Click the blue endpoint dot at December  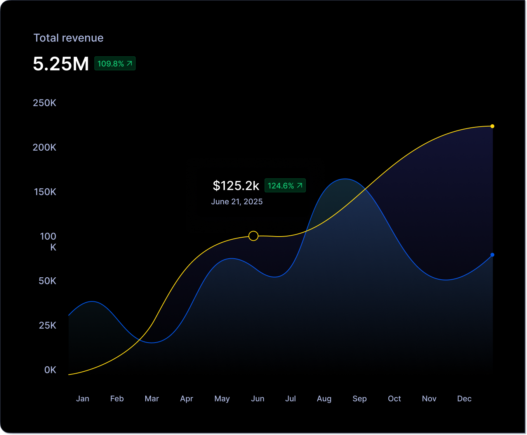(x=492, y=255)
